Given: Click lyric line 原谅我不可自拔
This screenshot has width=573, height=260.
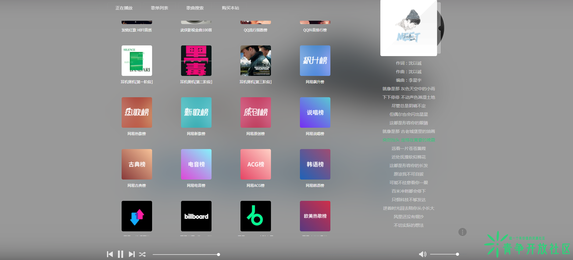Looking at the screenshot, I should pos(409,174).
